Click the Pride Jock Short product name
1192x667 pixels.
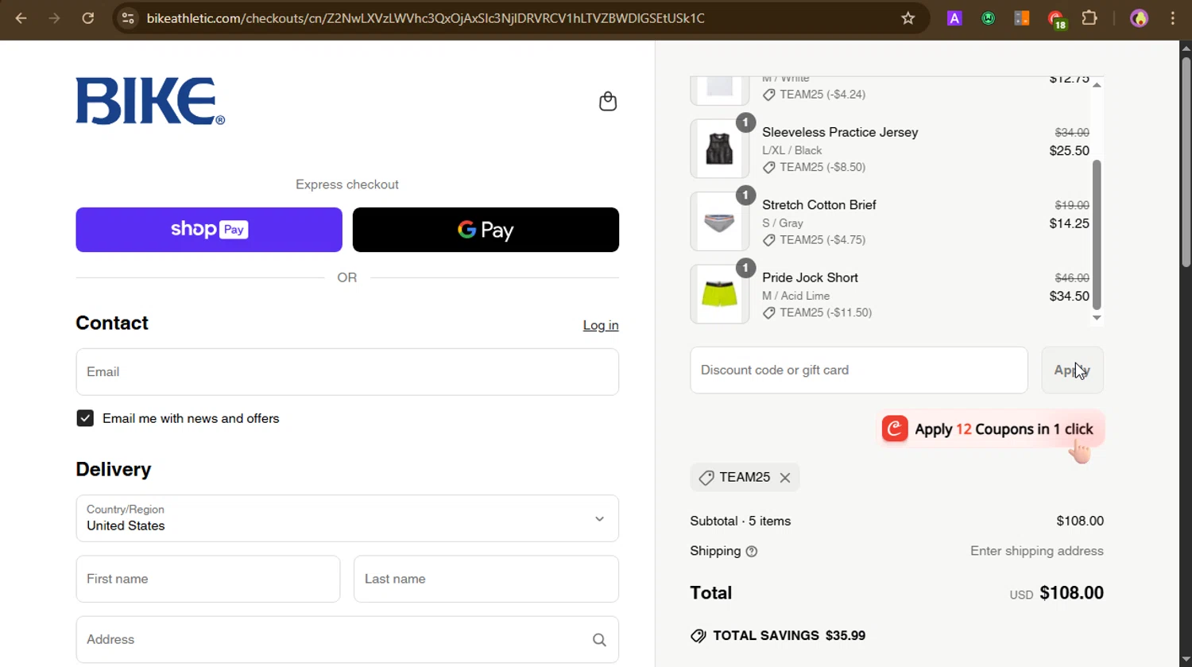[810, 278]
